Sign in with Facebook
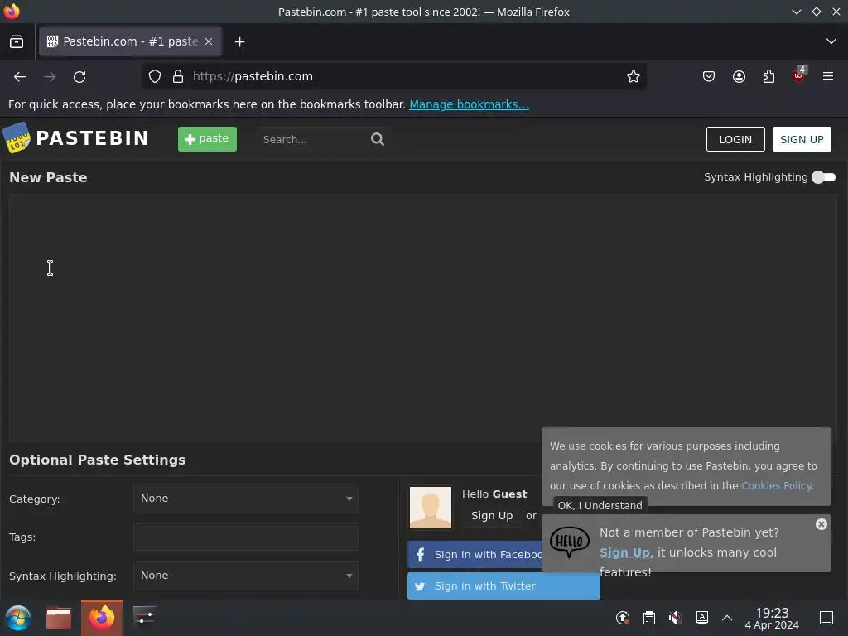This screenshot has height=636, width=848. pos(475,554)
